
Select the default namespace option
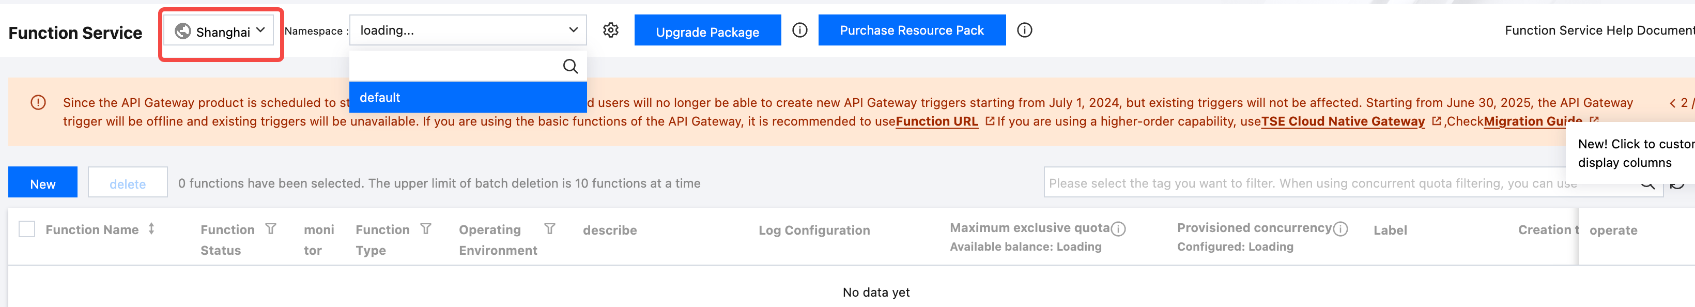[x=467, y=97]
